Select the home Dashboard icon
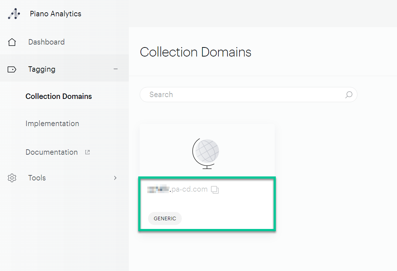This screenshot has width=397, height=271. point(12,42)
